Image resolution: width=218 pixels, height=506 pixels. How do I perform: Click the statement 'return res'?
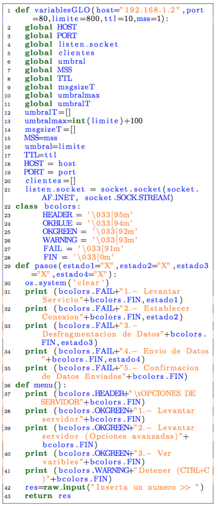pos(48,496)
